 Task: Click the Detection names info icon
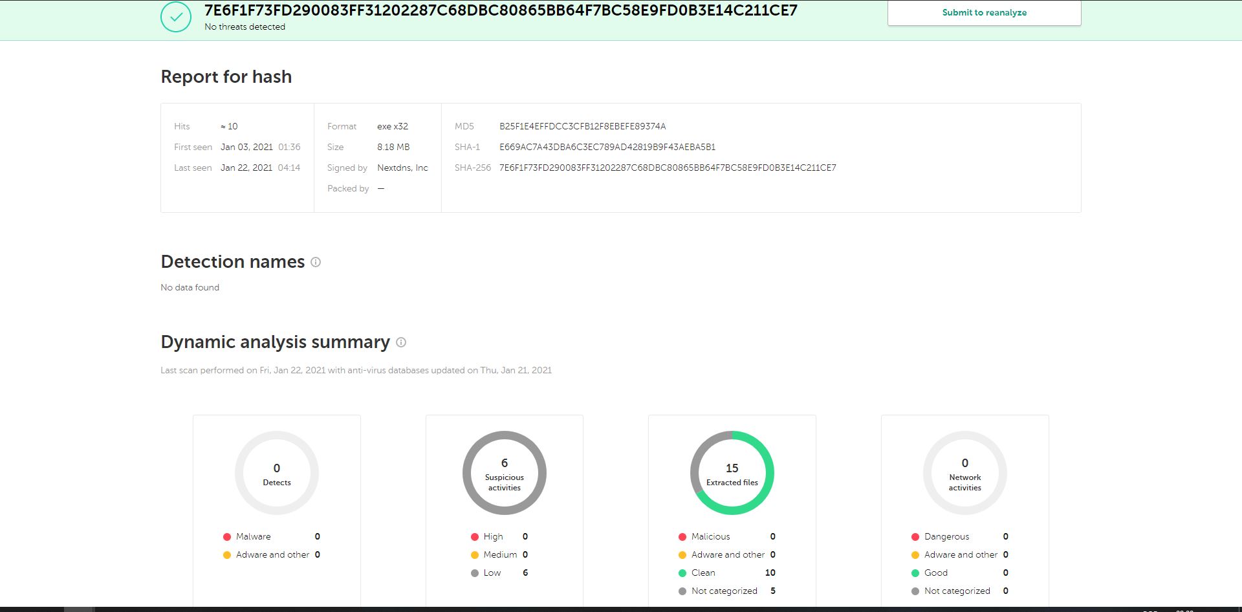[x=316, y=262]
